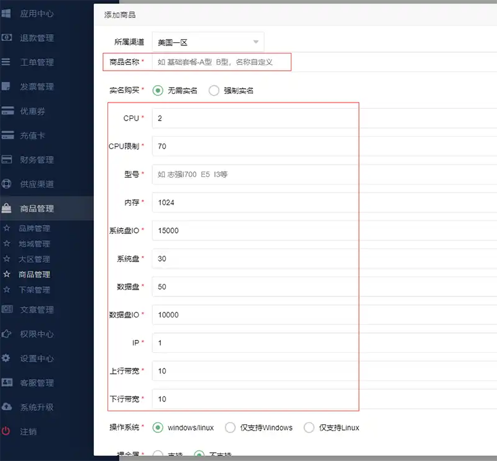Screen dimensions: 497x461
Task: Click the 充值卡 card icon
Action: (x=7, y=135)
